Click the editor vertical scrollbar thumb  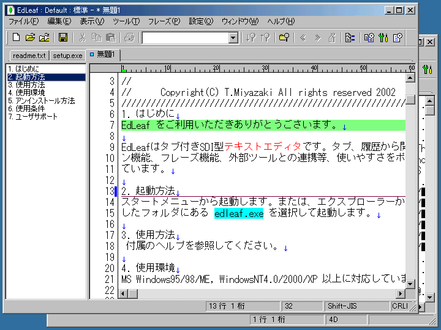[x=410, y=99]
